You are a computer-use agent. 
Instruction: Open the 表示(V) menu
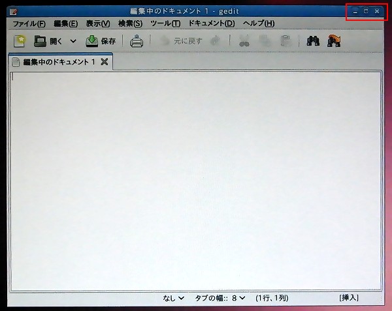pos(98,23)
